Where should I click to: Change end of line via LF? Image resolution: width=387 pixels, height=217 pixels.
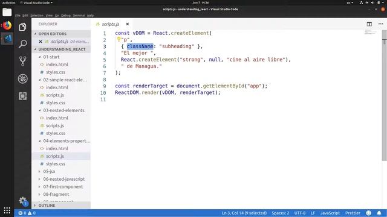pyautogui.click(x=313, y=213)
